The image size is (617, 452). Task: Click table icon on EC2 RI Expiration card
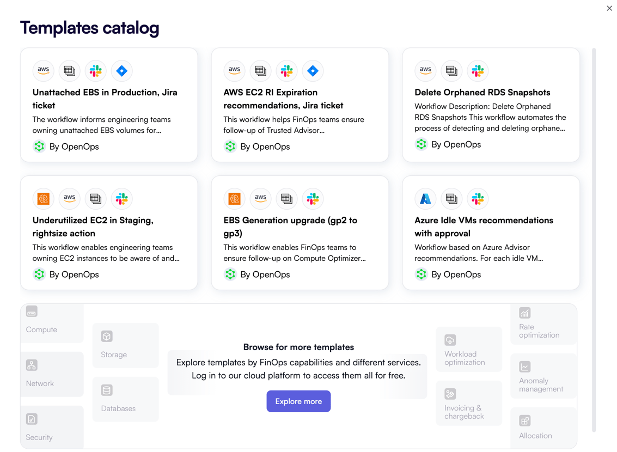click(x=260, y=71)
